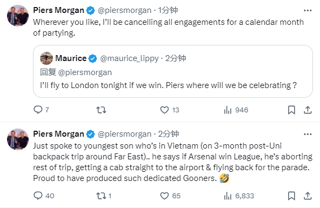
Task: Bookmark the first Piers Morgan tweet
Action: tap(291, 110)
